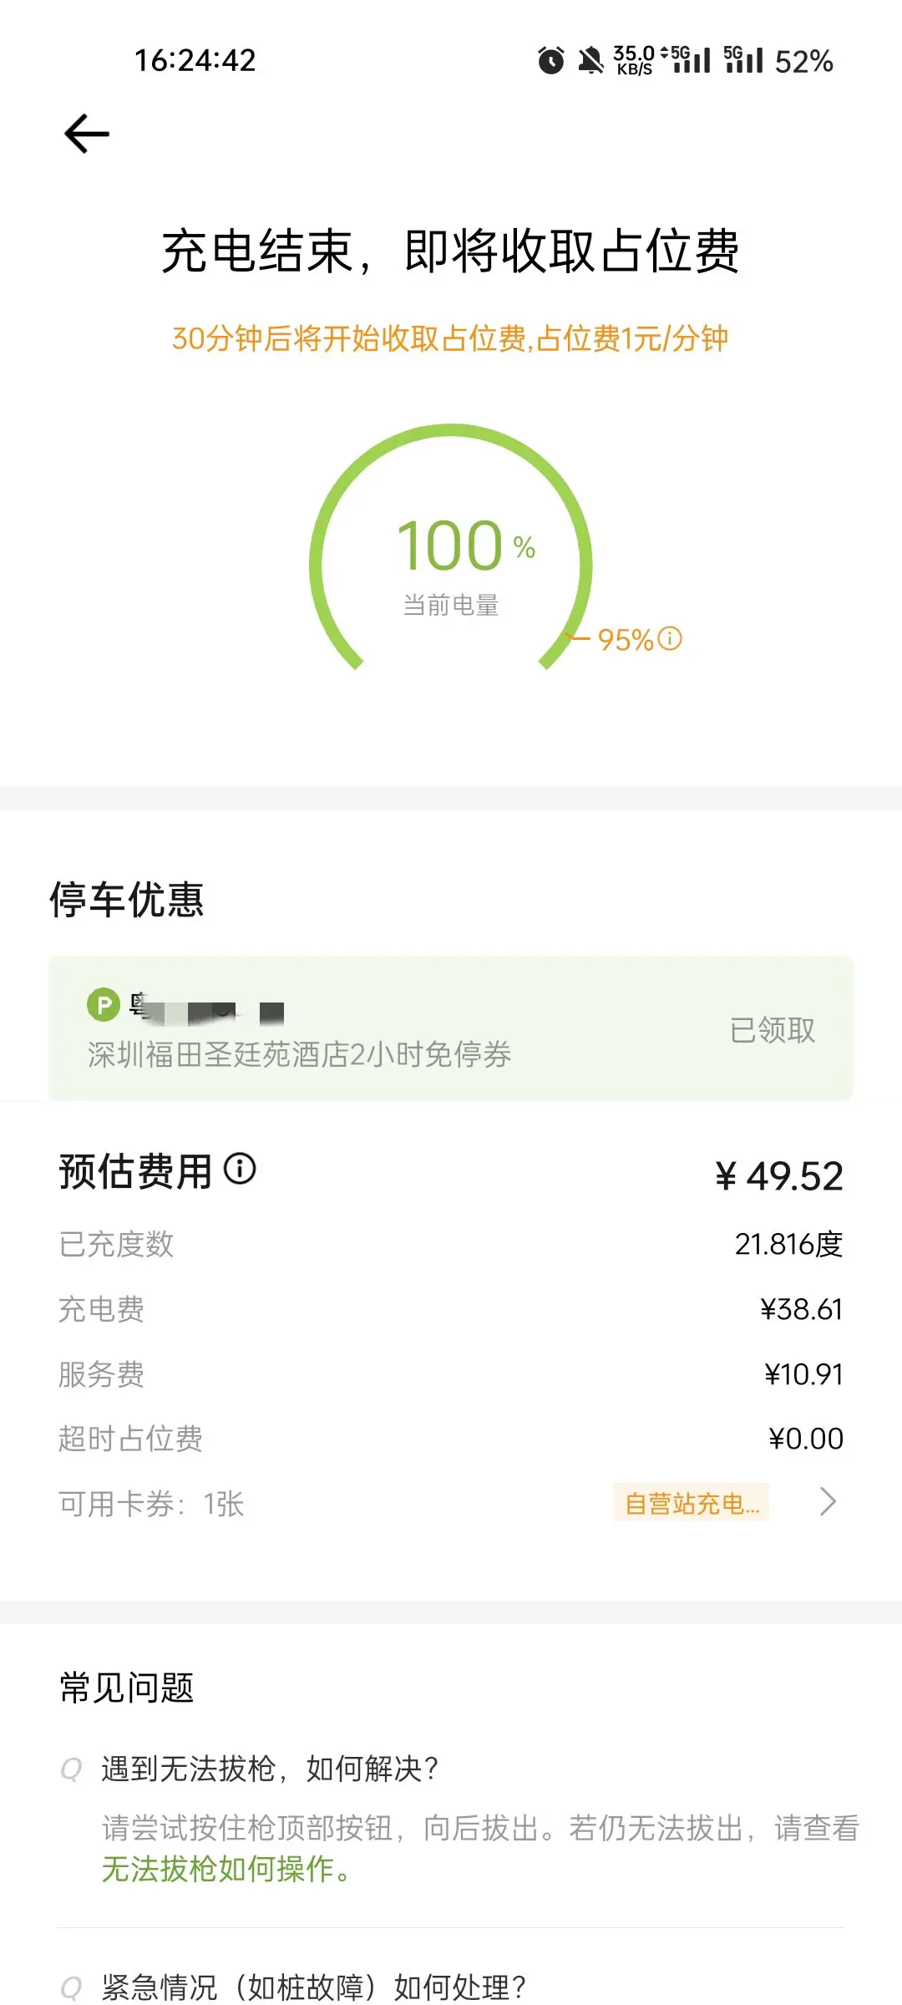Image resolution: width=902 pixels, height=2005 pixels.
Task: Tap the muted notification bell icon
Action: click(x=590, y=61)
